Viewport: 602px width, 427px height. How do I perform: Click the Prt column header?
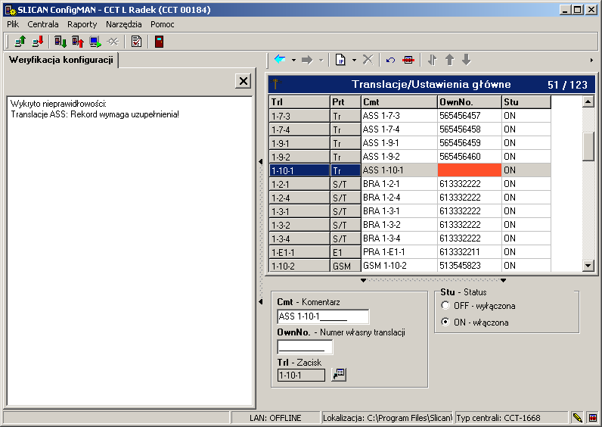[x=345, y=102]
